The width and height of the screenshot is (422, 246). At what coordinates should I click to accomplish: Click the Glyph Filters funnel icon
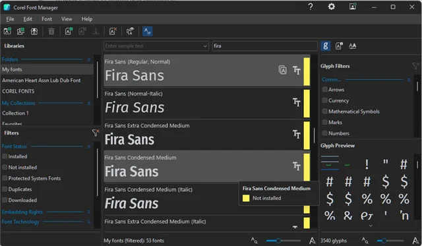415,65
